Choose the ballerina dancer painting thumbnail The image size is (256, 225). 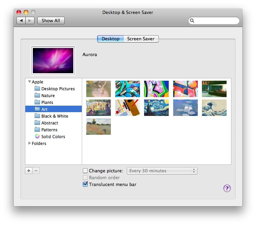[x=99, y=89]
